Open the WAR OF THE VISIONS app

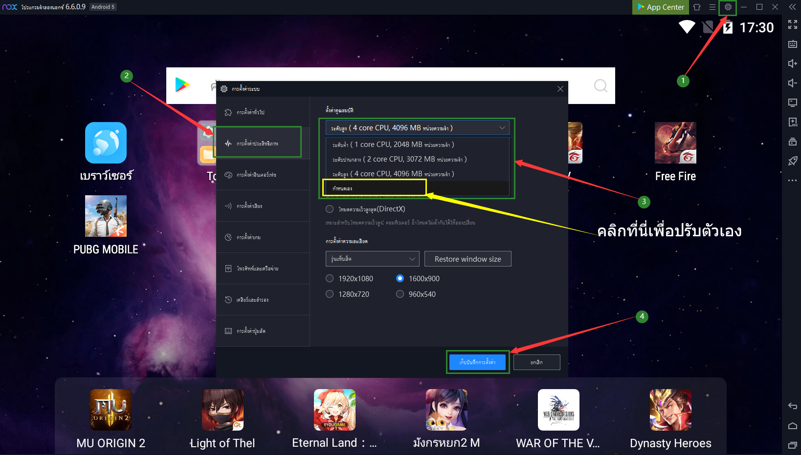[558, 410]
